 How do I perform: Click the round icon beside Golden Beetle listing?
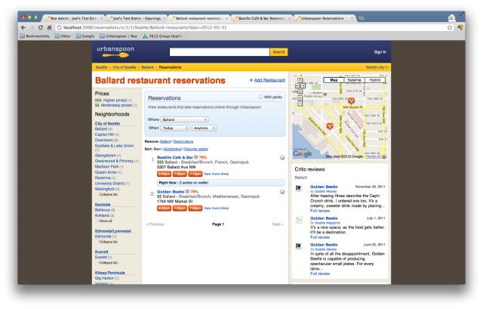[281, 192]
